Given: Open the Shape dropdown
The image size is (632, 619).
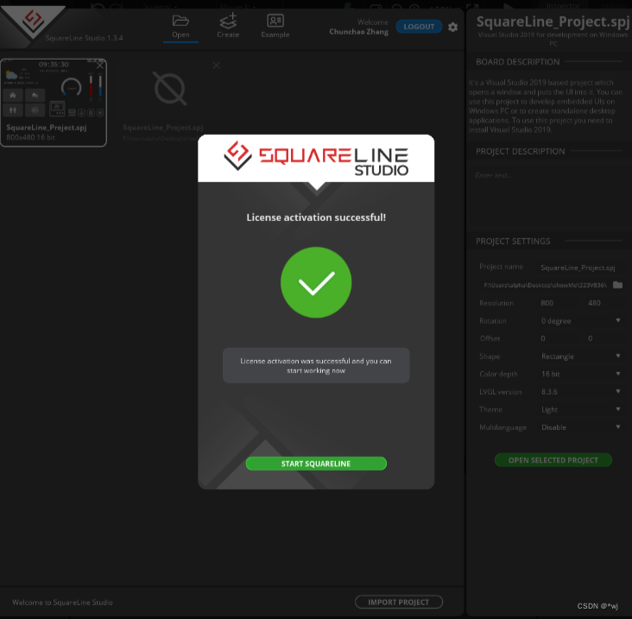Looking at the screenshot, I should tap(580, 357).
